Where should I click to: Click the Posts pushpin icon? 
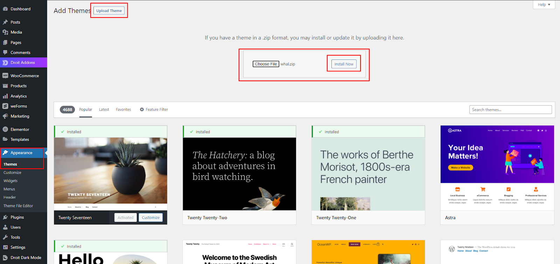pos(5,22)
